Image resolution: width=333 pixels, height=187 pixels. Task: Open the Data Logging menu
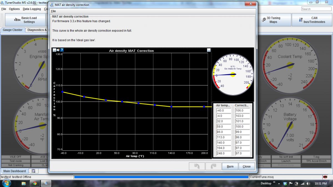click(32, 9)
